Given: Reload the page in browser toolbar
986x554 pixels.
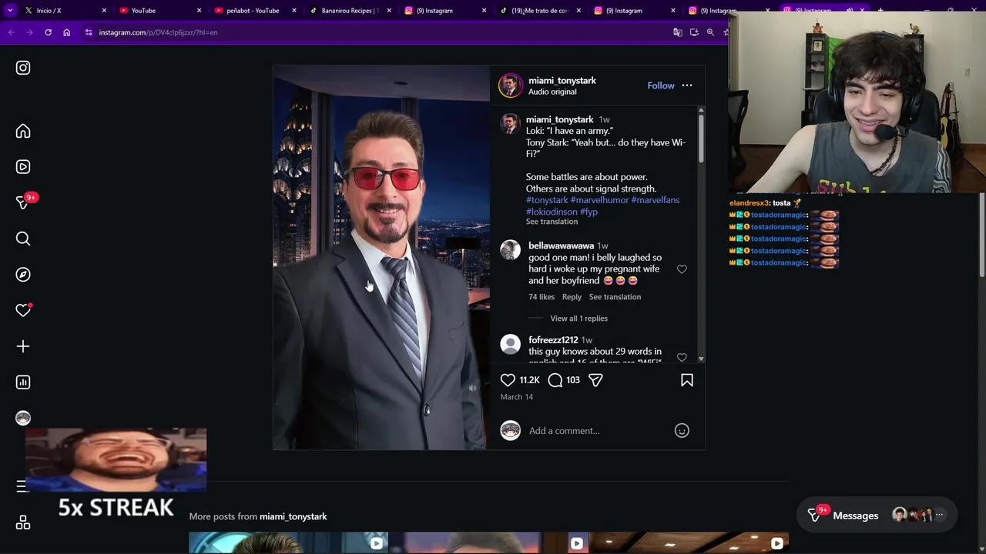Looking at the screenshot, I should point(48,32).
